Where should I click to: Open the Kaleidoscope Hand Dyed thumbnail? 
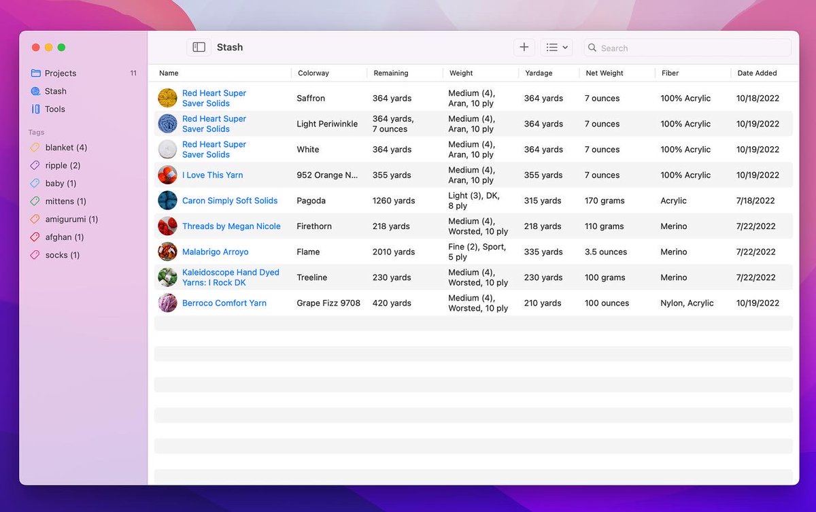click(167, 277)
